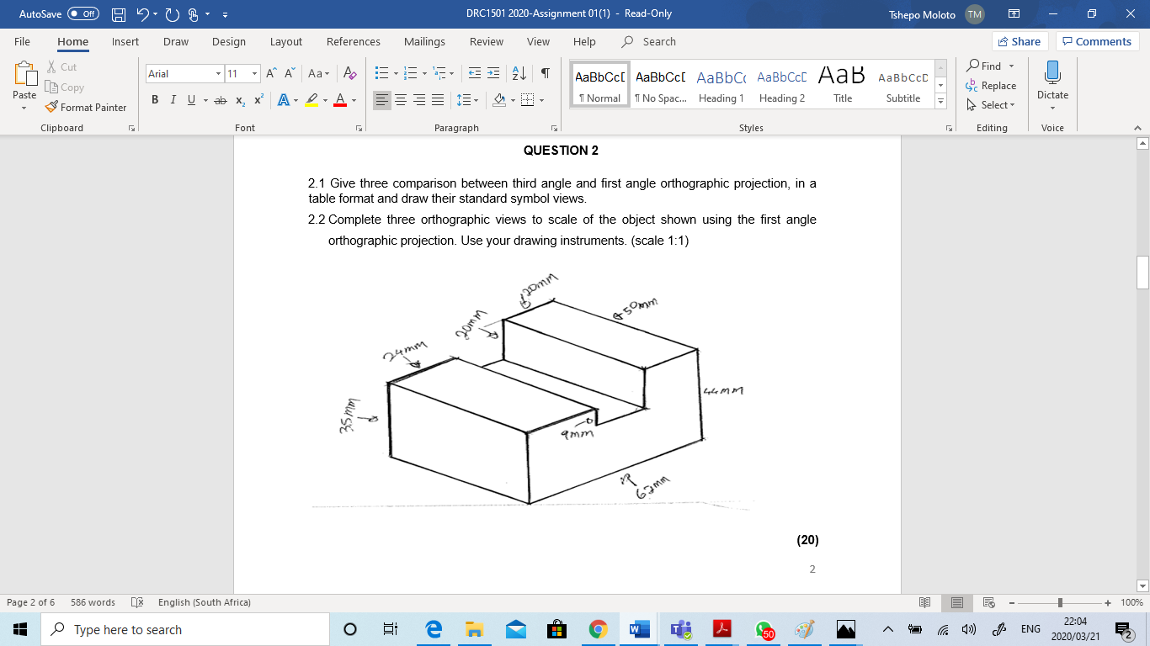The image size is (1150, 646).
Task: Toggle subscript formatting
Action: [x=240, y=99]
